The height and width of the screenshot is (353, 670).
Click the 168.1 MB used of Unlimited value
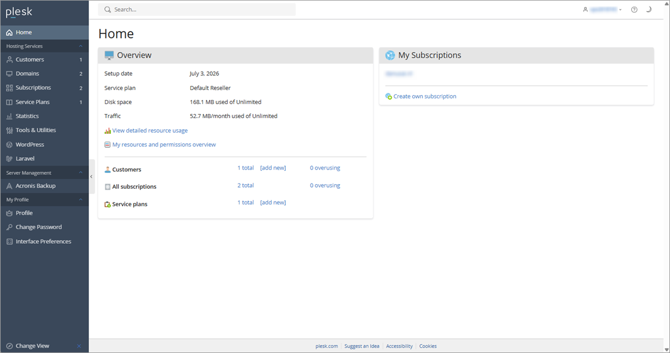[x=225, y=102]
